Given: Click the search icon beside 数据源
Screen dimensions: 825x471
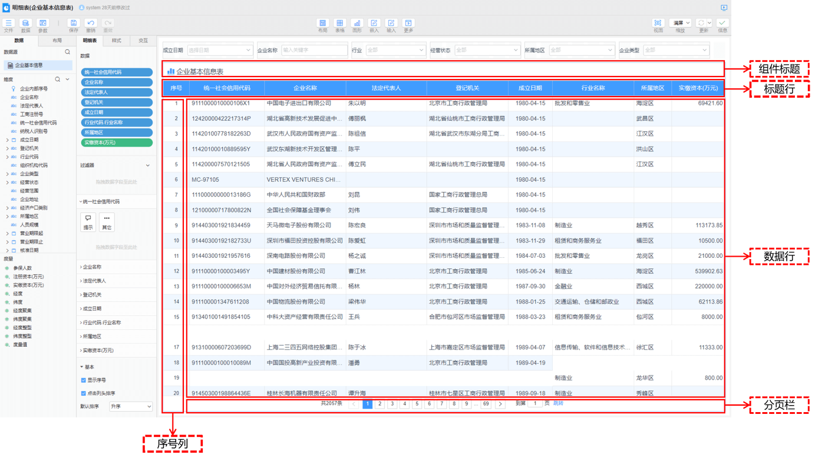Looking at the screenshot, I should tap(67, 52).
